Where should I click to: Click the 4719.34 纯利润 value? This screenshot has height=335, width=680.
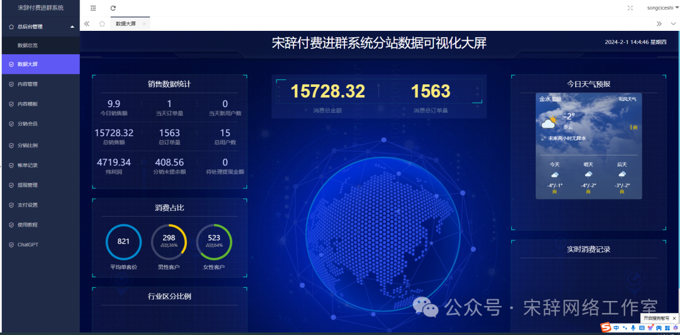[x=113, y=162]
